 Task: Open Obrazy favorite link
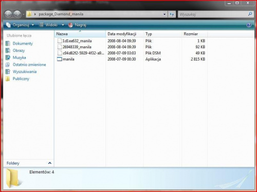19,50
